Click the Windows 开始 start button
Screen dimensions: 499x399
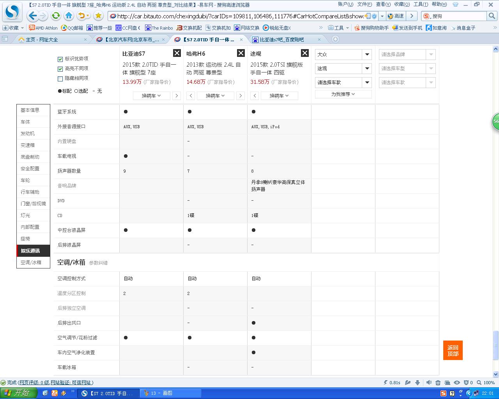18,393
